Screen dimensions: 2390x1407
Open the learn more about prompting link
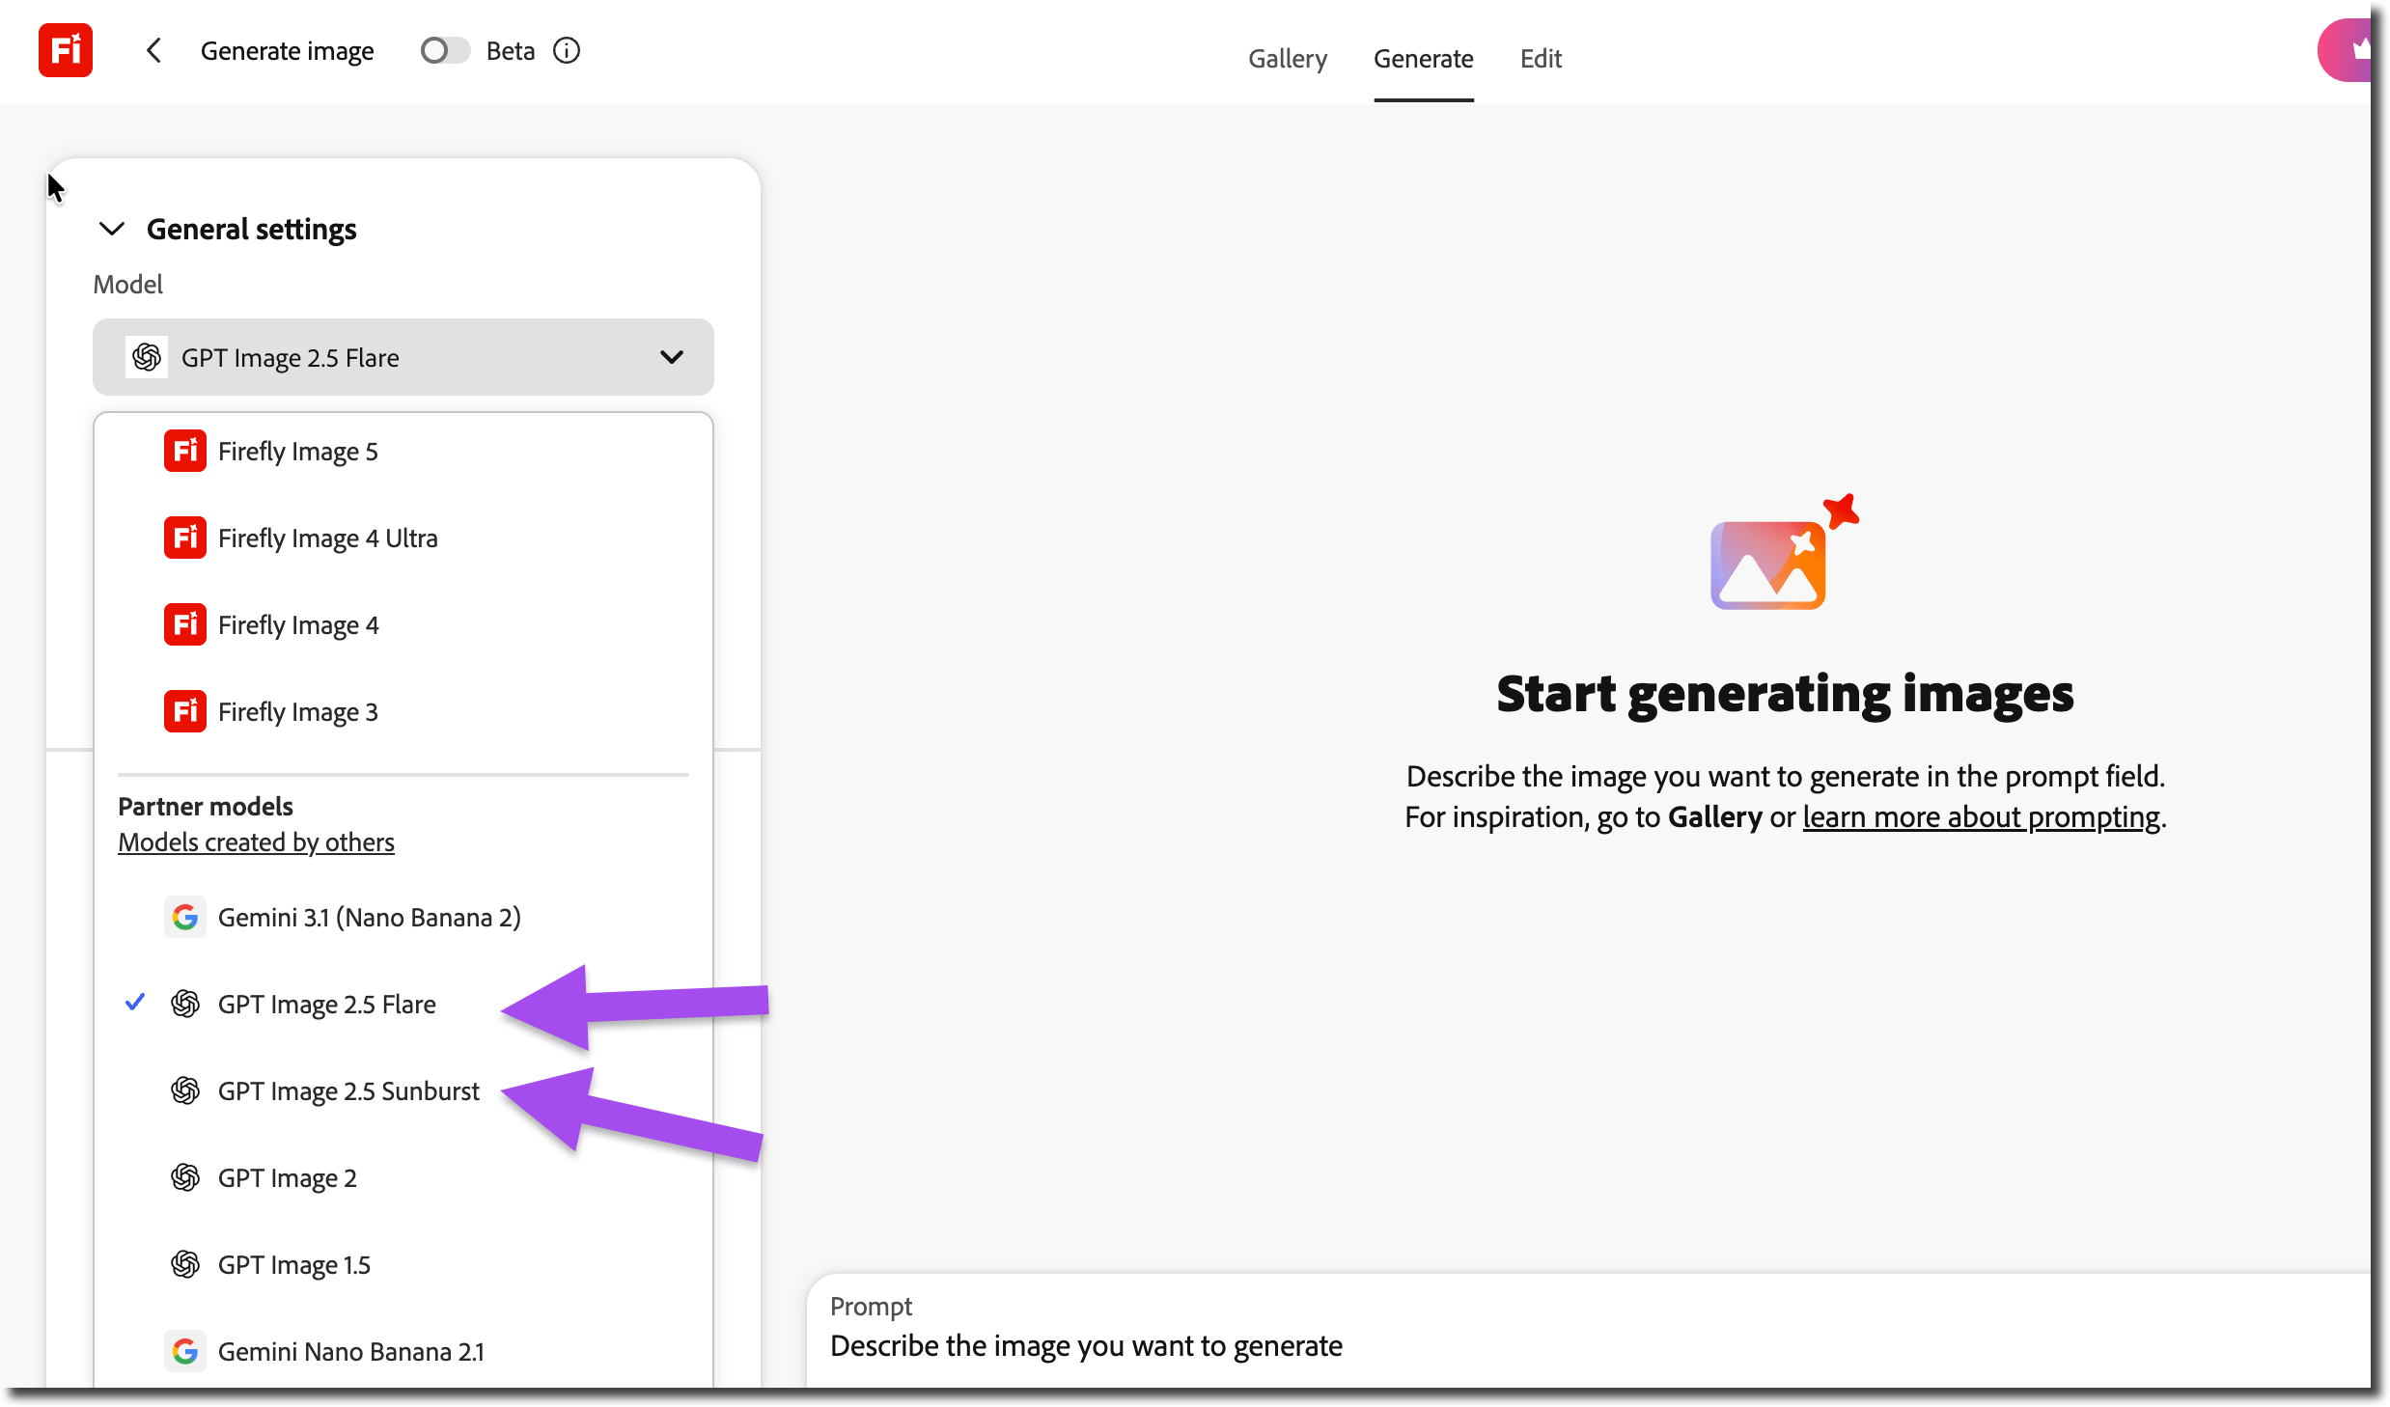point(1981,817)
